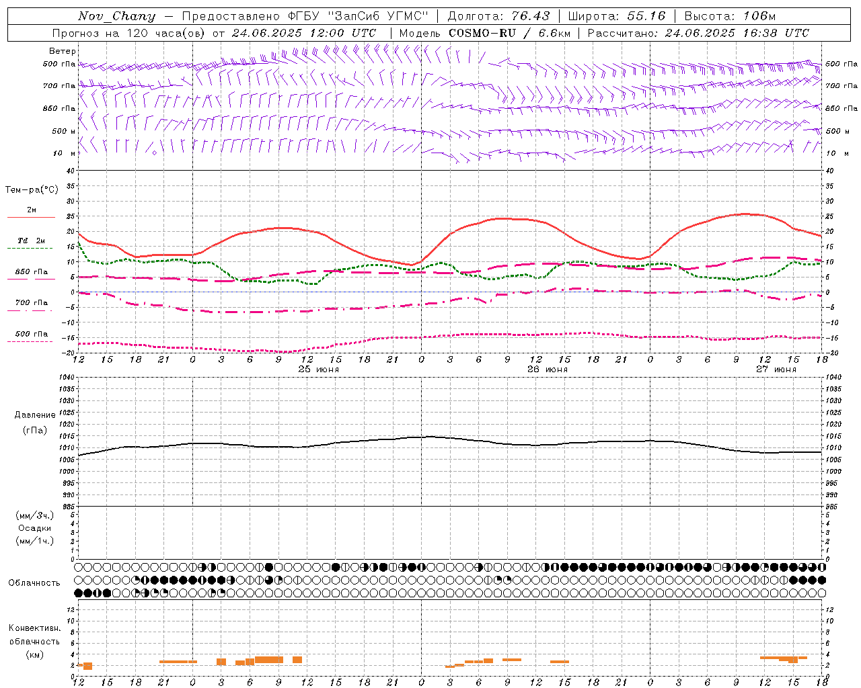Click the left-axis 850 гПа wind level label
Screen dimensions: 861x688
coord(59,109)
